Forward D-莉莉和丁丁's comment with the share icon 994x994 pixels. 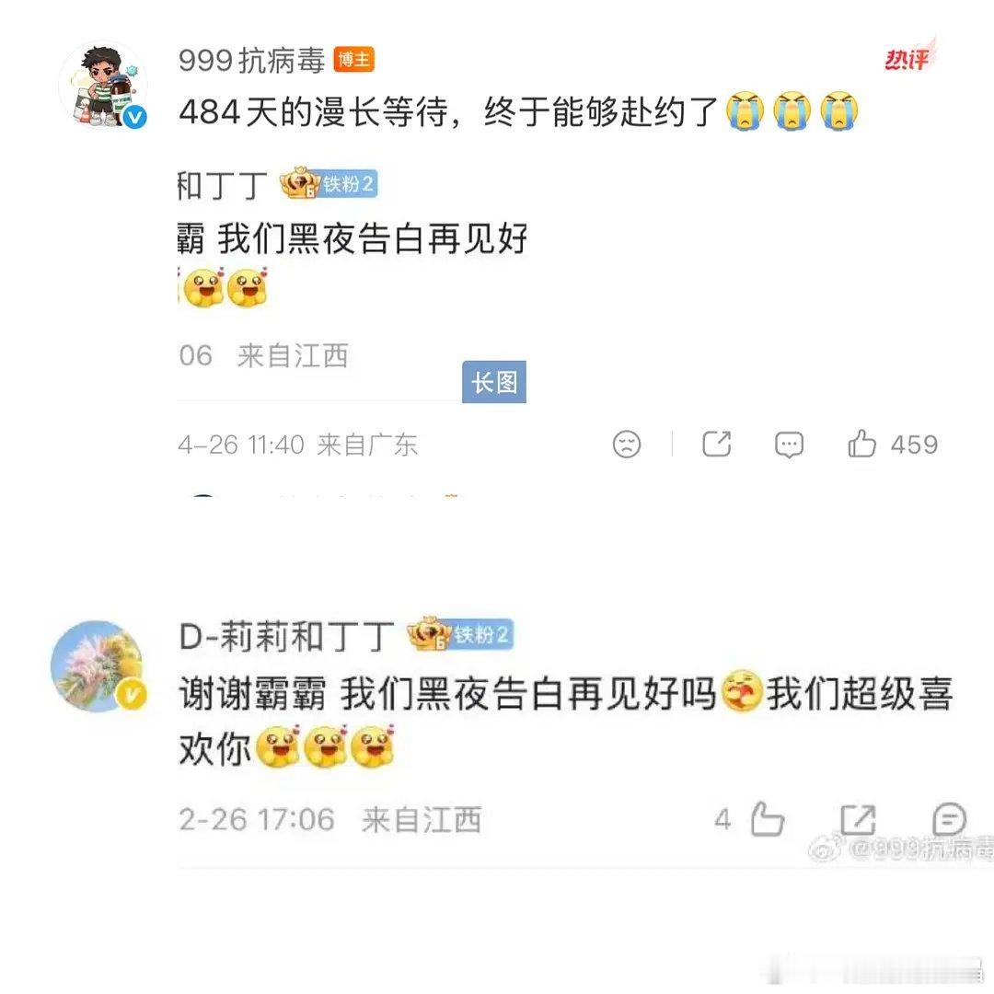tap(858, 820)
